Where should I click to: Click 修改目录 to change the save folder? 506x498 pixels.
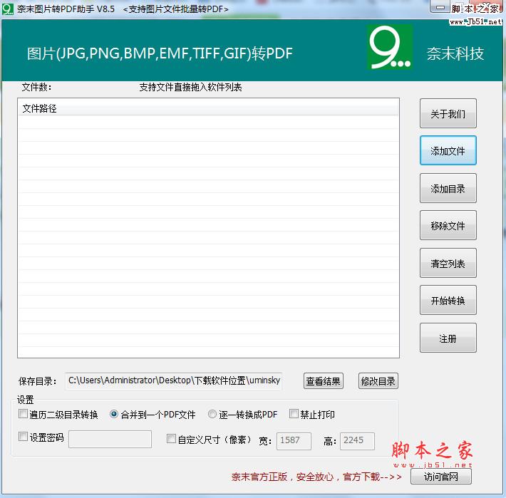click(378, 381)
